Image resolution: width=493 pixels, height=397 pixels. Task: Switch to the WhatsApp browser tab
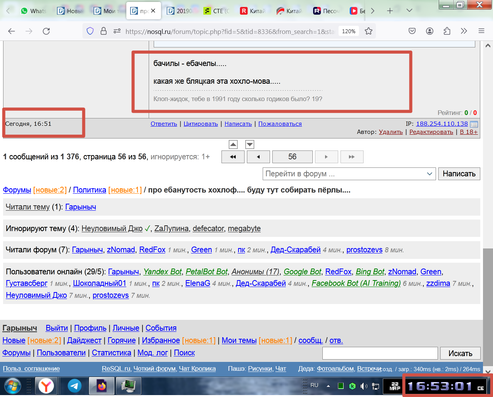click(x=34, y=11)
